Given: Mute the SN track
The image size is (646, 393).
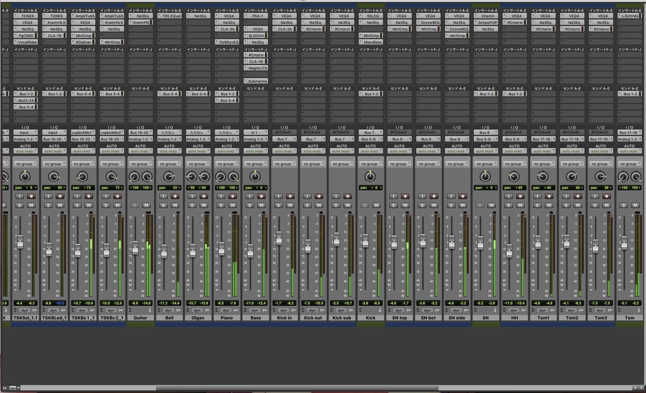Looking at the screenshot, I should (491, 205).
